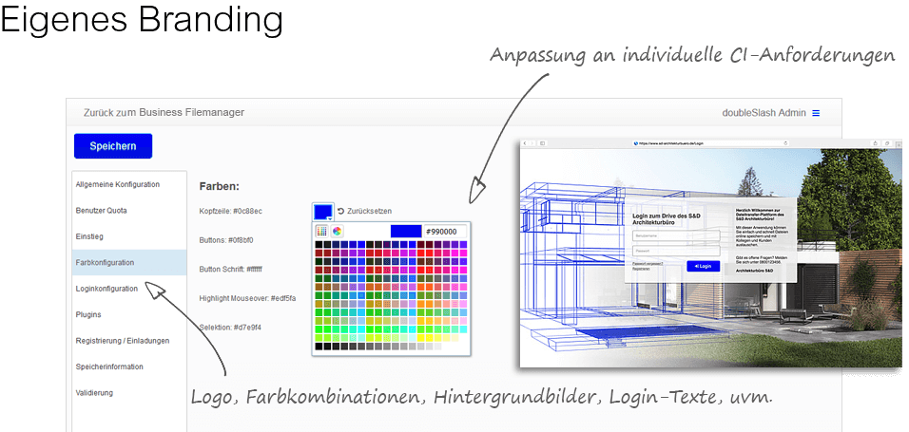Click the Passwort vergessen link
Image resolution: width=909 pixels, height=432 pixels.
click(x=648, y=264)
